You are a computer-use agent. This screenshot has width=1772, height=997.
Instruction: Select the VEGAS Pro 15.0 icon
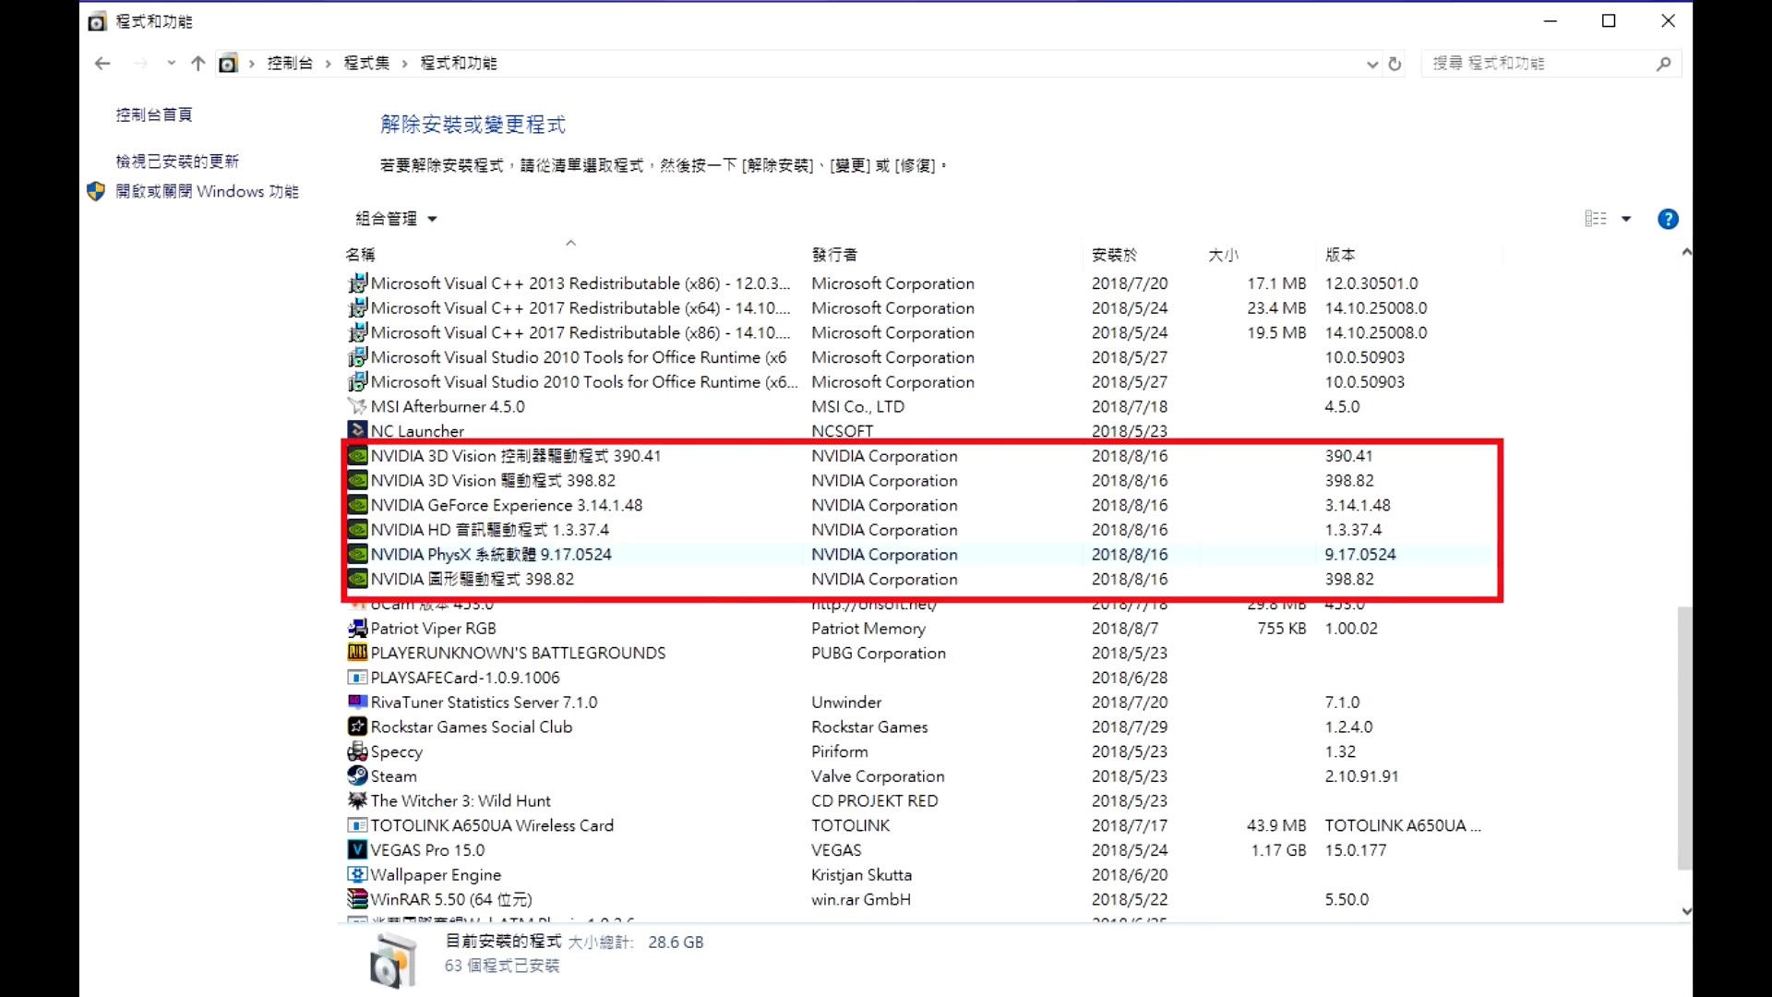click(x=359, y=849)
